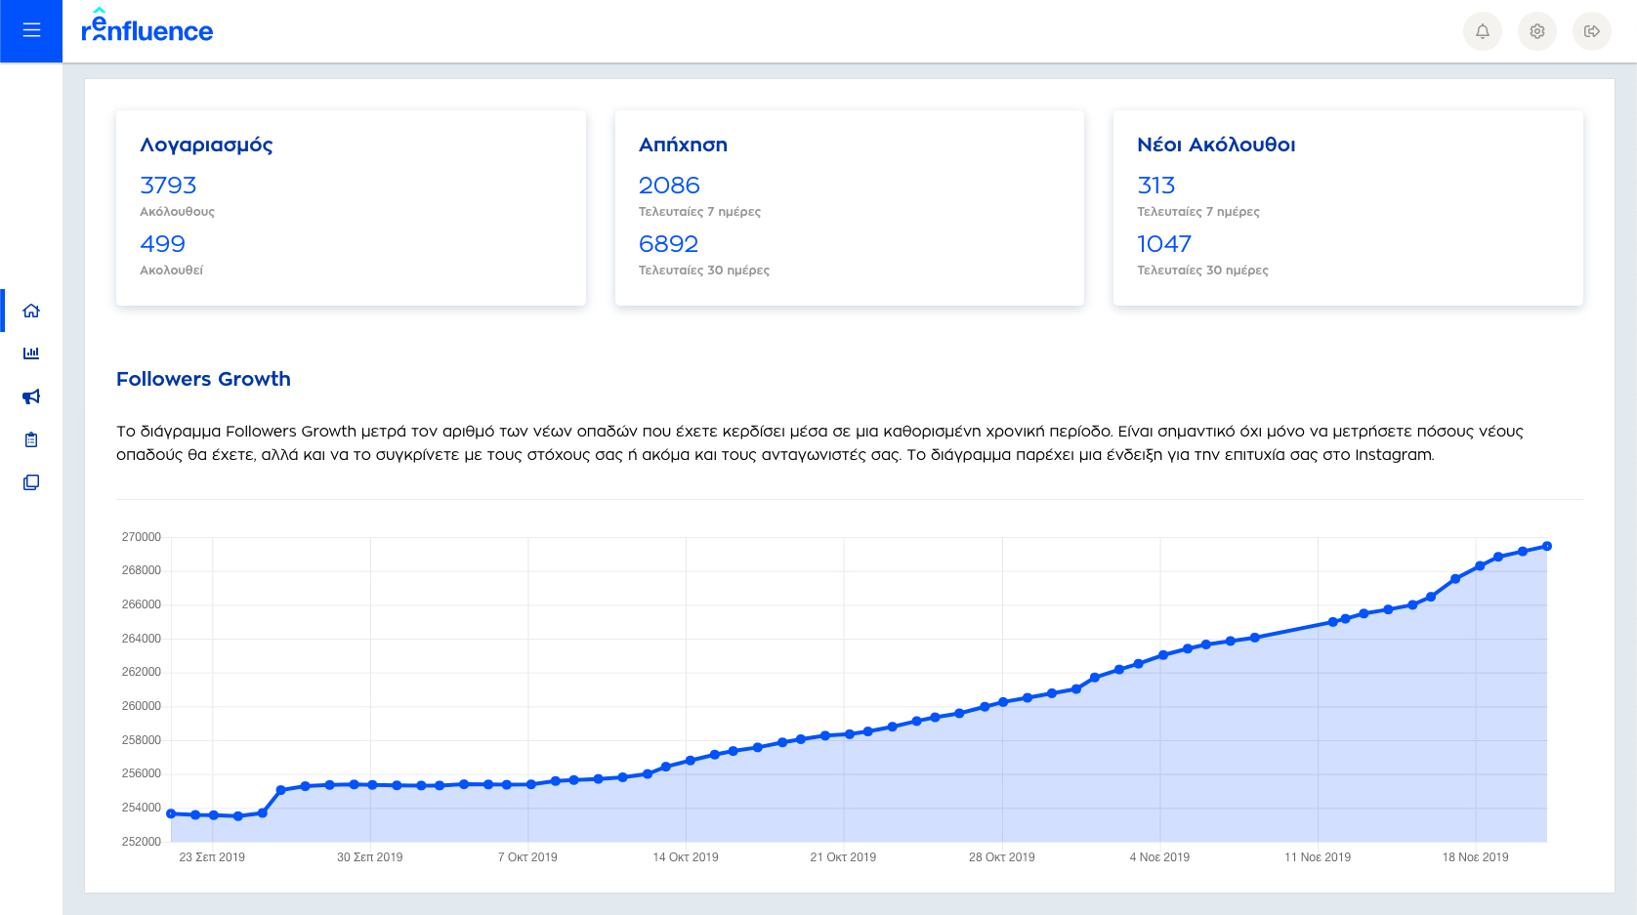
Task: Click the 28 Οκτ 2019 axis label
Action: 1002,857
